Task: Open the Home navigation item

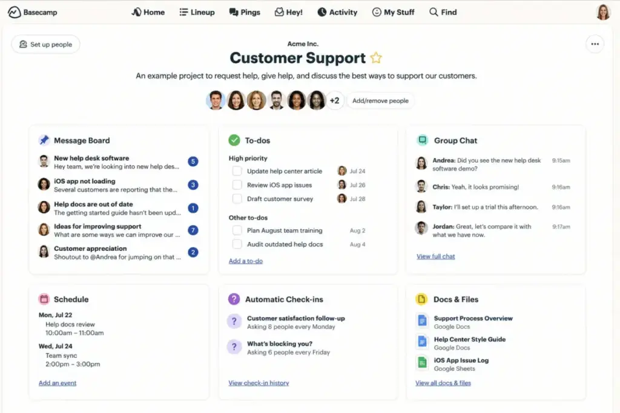Action: pos(148,12)
